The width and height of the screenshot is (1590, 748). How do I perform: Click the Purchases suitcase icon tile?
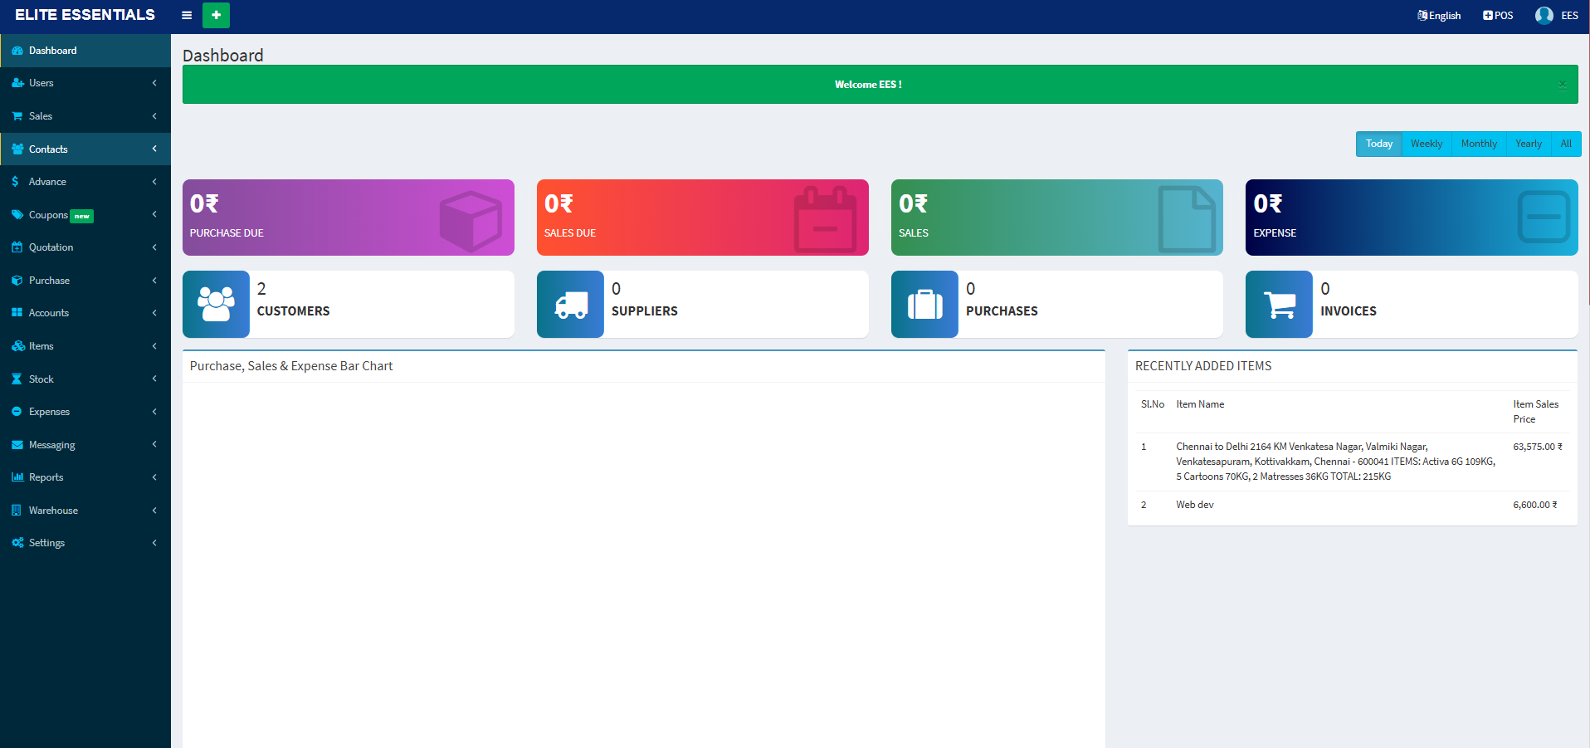click(924, 304)
